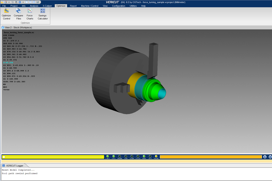Viewport: 272px width, 181px height.
Task: Click the X102.799 Z-101.585 NC line
Action: tap(14, 82)
